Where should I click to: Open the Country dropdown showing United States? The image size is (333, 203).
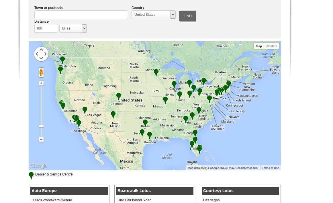coord(153,15)
